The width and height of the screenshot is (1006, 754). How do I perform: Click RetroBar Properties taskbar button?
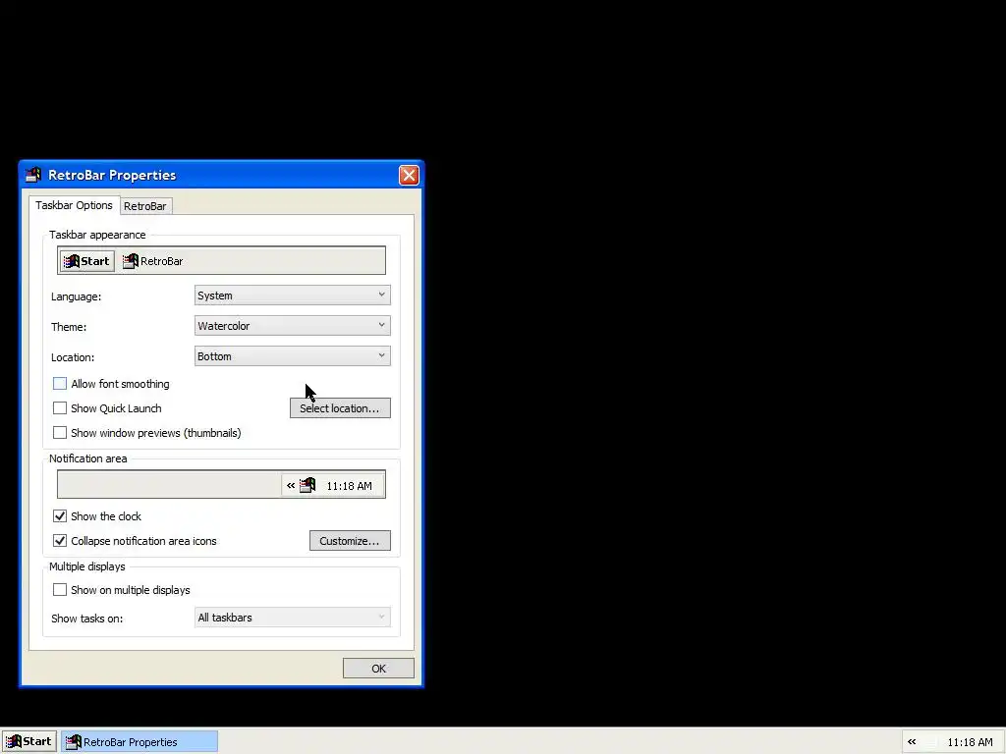point(140,742)
